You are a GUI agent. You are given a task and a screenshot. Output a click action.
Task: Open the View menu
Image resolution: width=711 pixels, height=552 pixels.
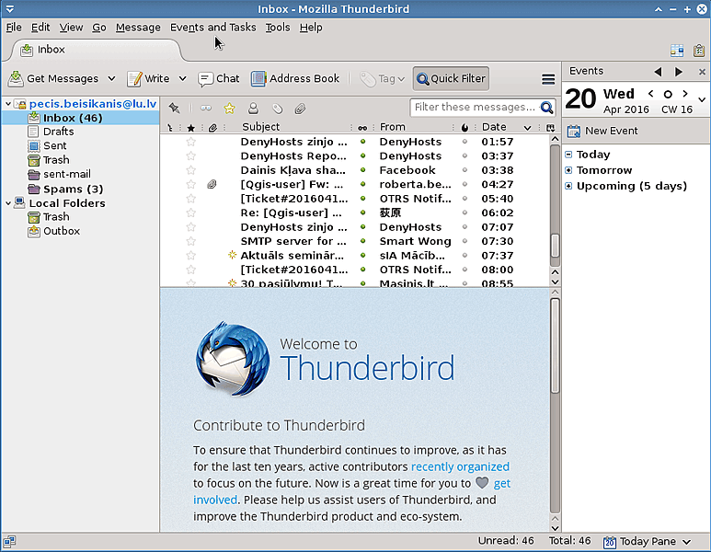[71, 28]
